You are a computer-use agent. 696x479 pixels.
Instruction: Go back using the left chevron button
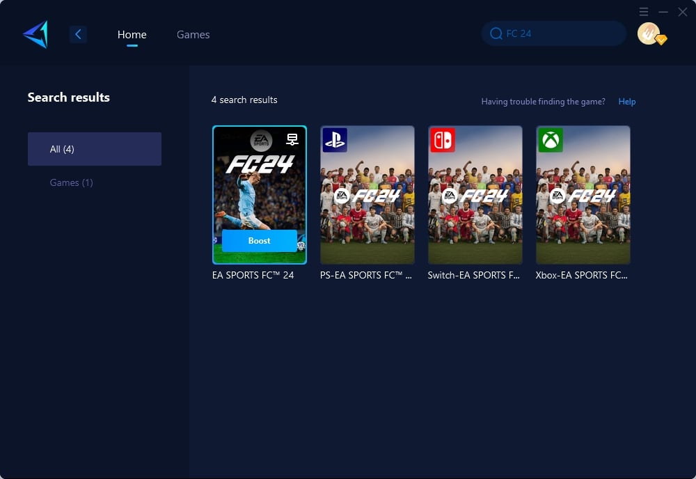coord(78,34)
